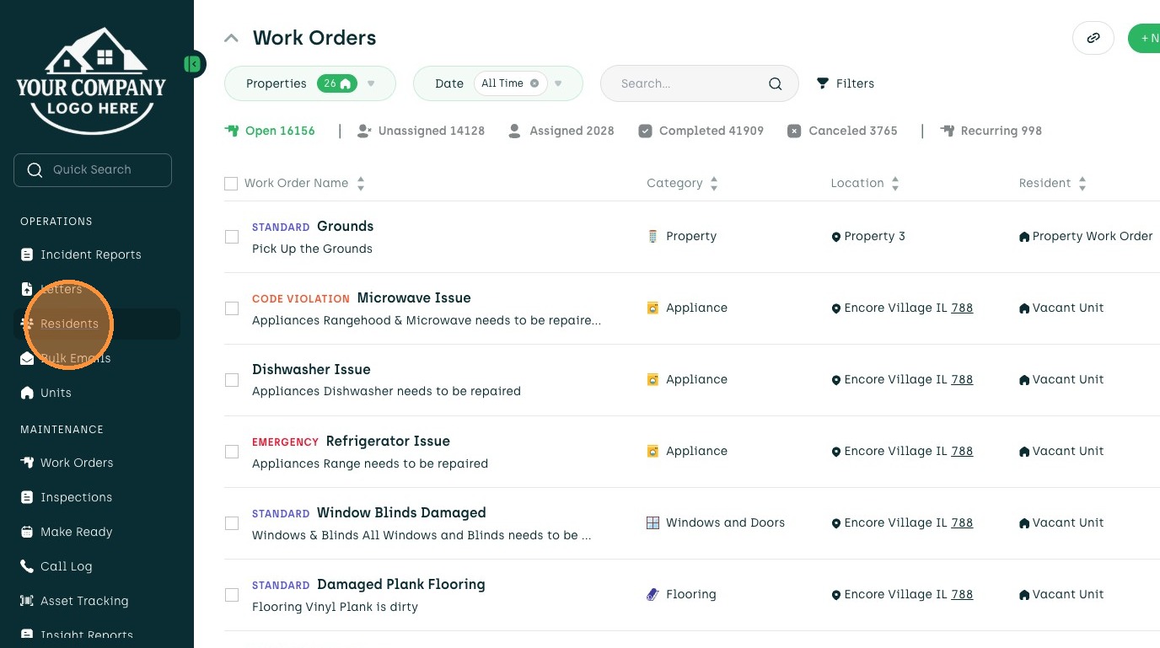The height and width of the screenshot is (648, 1160).
Task: Open the Call Log phone icon
Action: point(27,566)
